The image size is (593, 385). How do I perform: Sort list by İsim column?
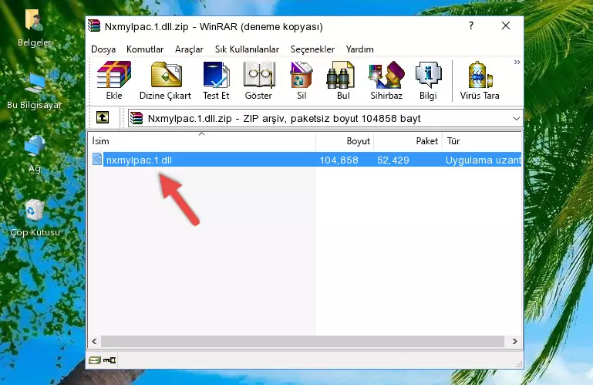(202, 141)
